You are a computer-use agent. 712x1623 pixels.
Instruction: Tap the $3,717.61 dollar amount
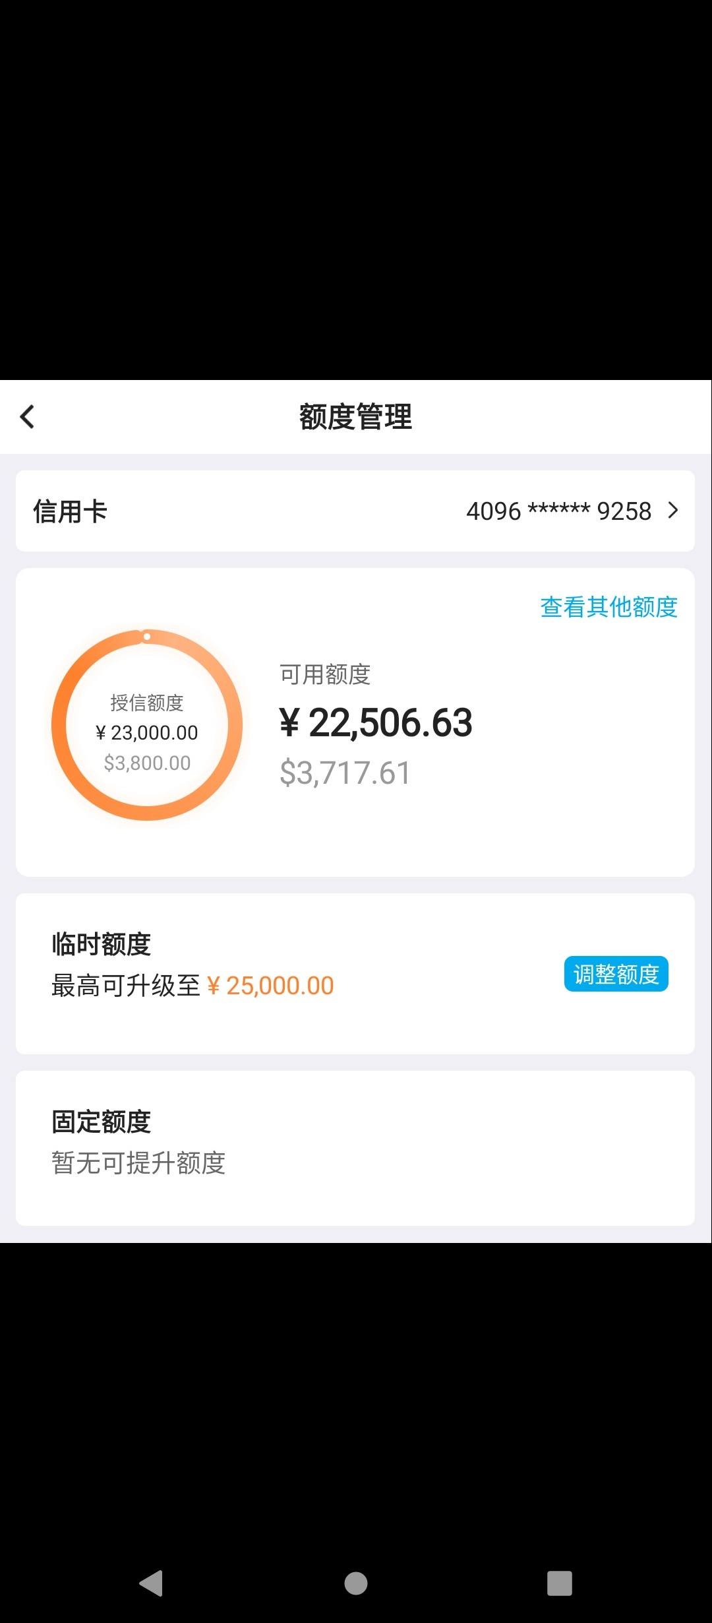345,773
